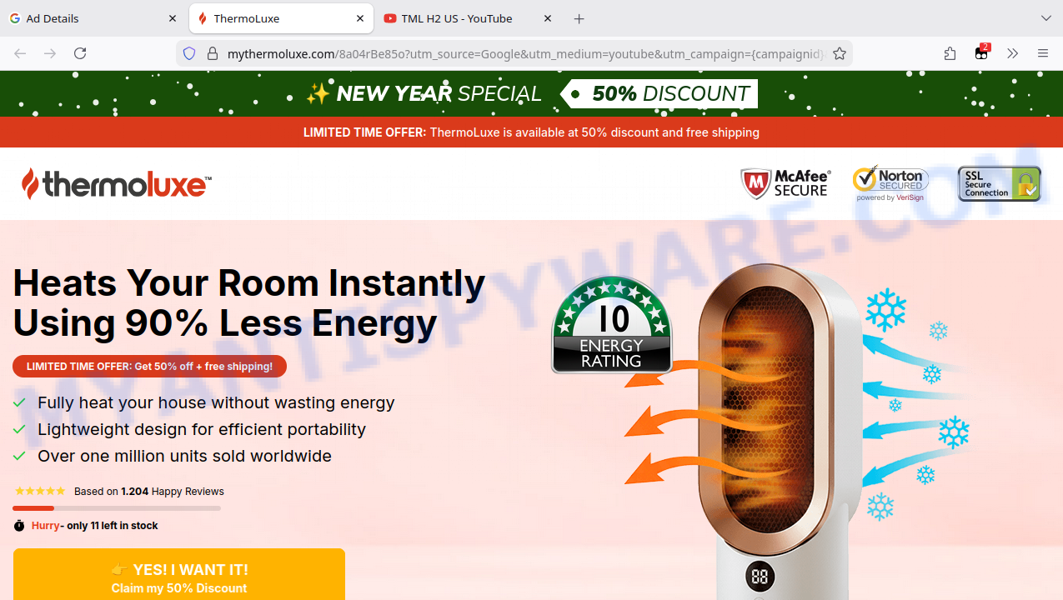
Task: Click the Norton Secured badge
Action: click(890, 183)
